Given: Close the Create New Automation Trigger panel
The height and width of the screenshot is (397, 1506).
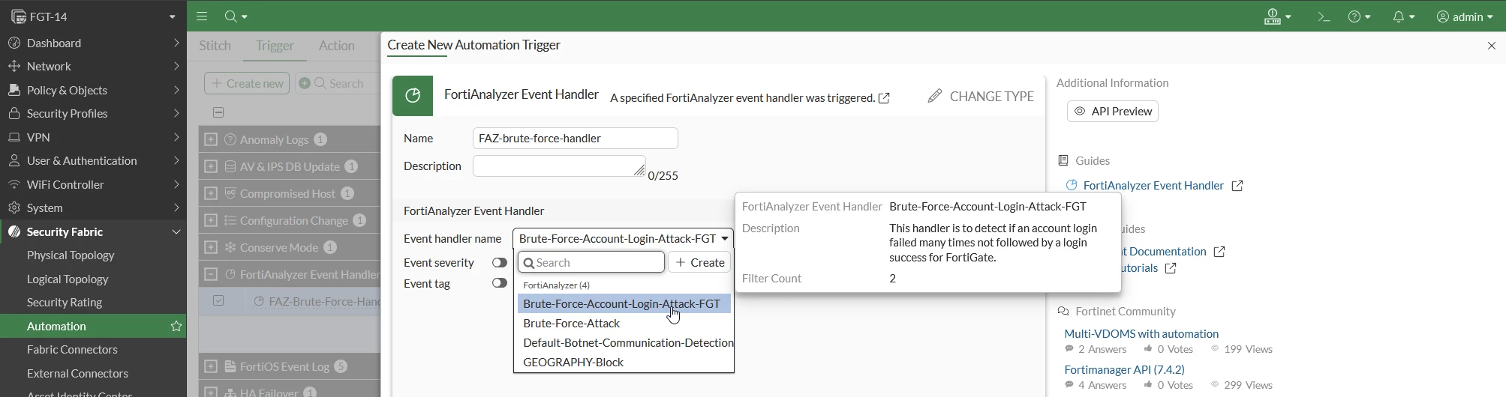Looking at the screenshot, I should (1491, 46).
